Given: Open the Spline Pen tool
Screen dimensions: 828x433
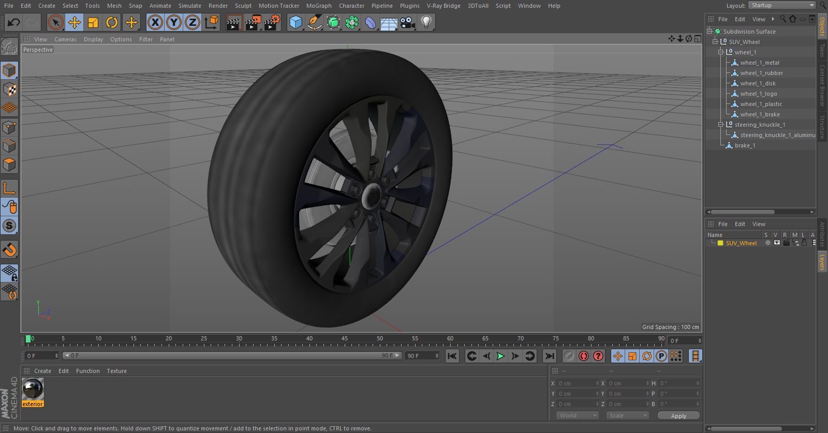Looking at the screenshot, I should [314, 22].
